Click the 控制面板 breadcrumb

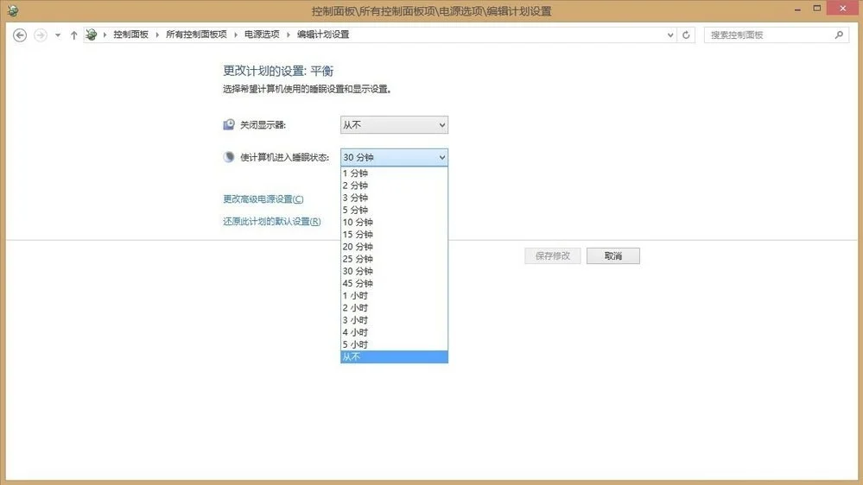click(131, 35)
